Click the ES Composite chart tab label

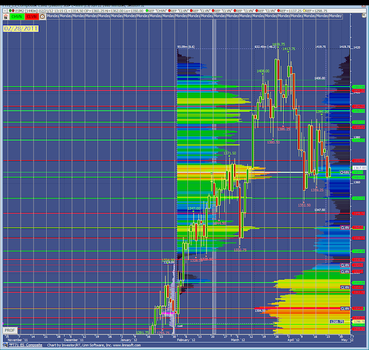25,345
